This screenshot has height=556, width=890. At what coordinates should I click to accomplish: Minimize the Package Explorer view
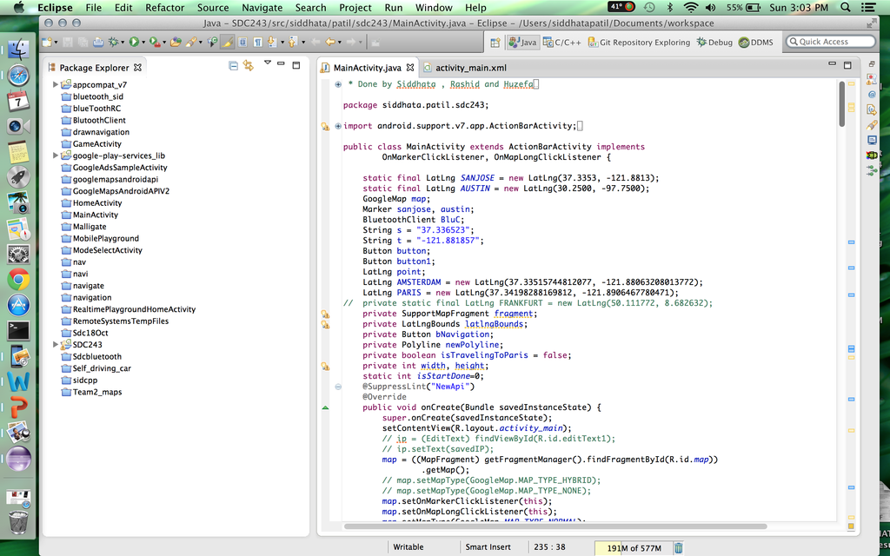click(x=281, y=64)
